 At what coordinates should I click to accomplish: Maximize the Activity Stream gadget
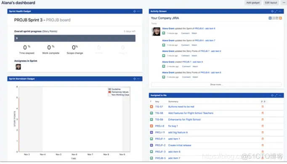[276, 11]
